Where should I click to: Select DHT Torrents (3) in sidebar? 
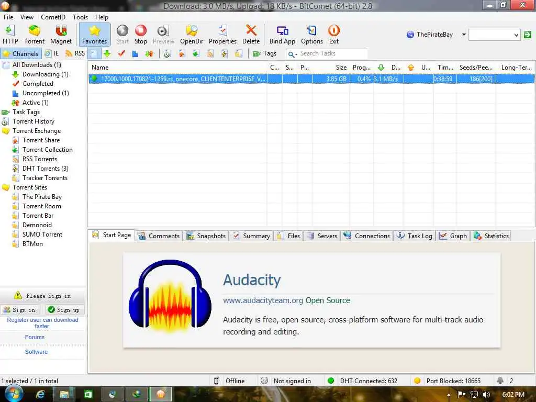point(45,169)
